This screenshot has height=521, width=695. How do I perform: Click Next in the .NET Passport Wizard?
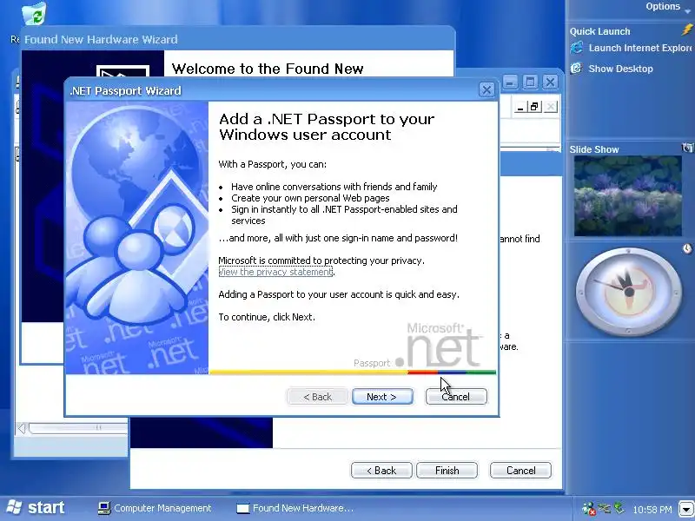[x=382, y=397]
